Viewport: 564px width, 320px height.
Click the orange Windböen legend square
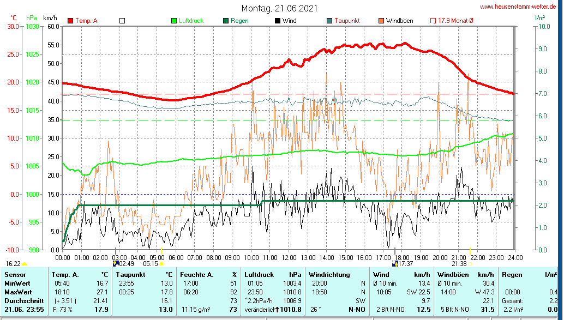tap(381, 21)
